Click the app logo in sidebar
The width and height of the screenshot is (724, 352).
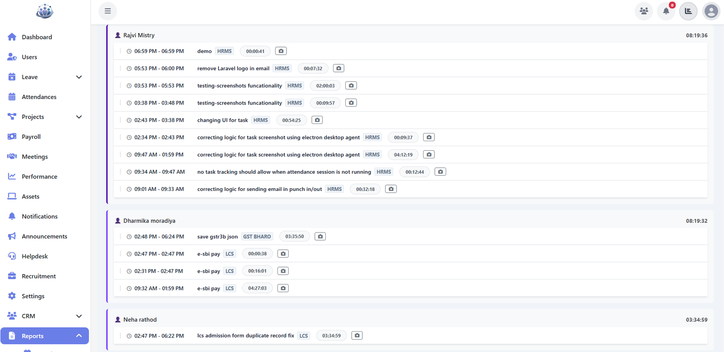pyautogui.click(x=45, y=11)
